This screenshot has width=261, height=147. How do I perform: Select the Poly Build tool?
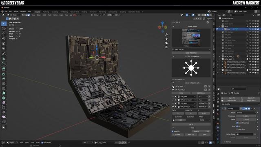pyautogui.click(x=4, y=93)
